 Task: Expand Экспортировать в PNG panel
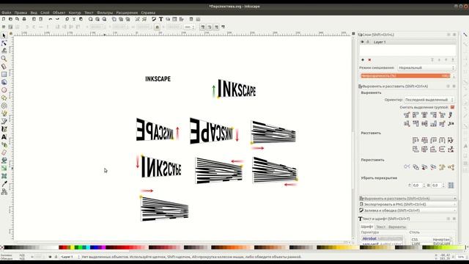[407, 205]
